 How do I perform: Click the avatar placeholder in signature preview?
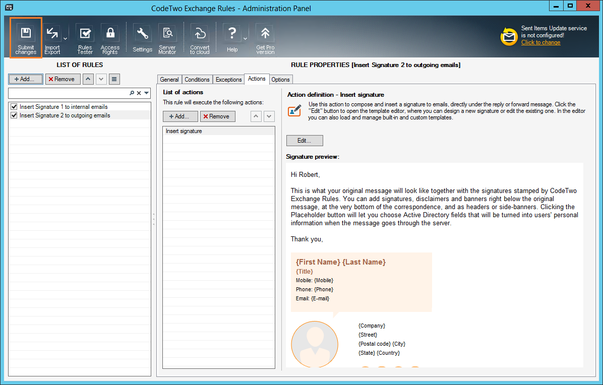click(315, 344)
